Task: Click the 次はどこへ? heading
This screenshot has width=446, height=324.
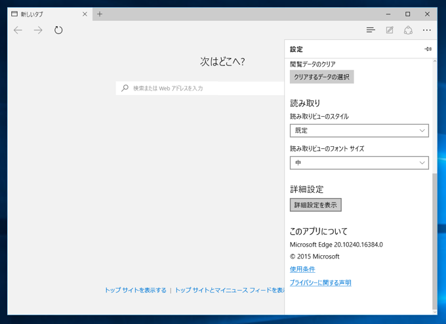Action: [x=222, y=62]
